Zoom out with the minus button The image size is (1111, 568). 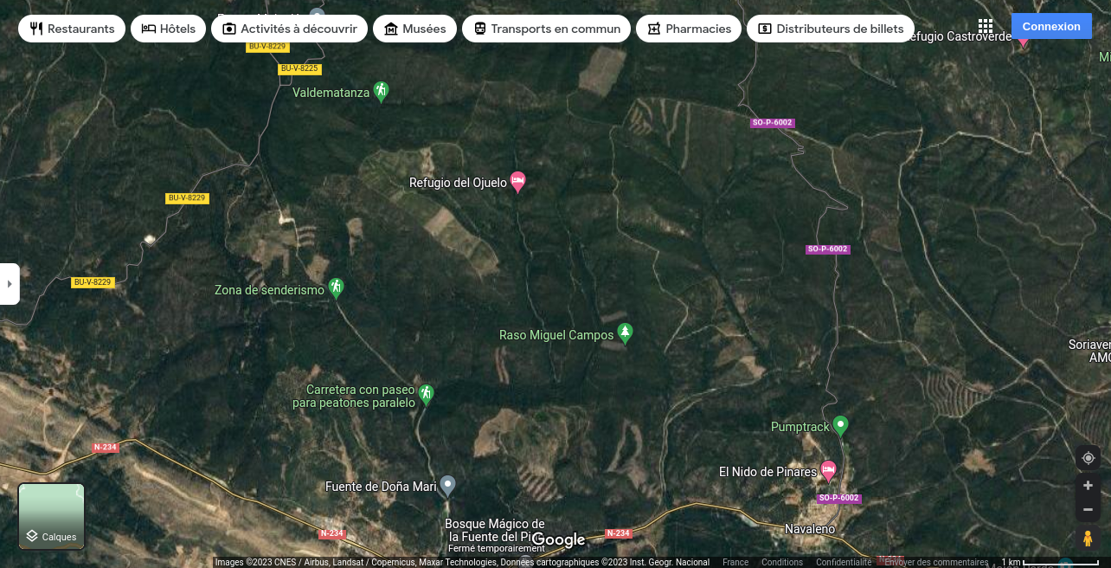point(1088,509)
